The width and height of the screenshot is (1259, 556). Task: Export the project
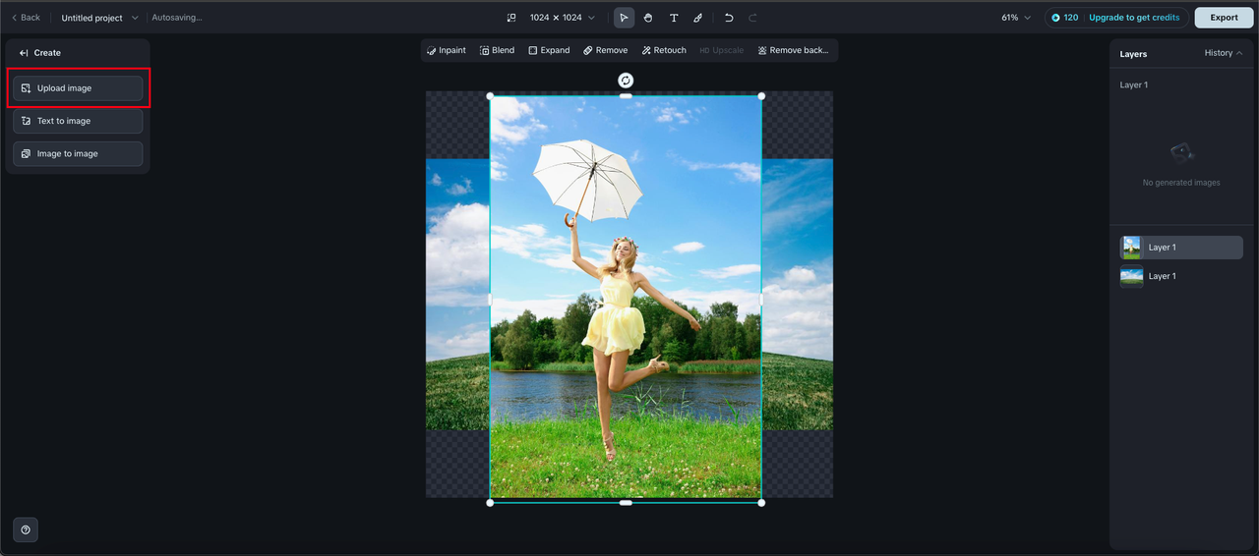[1224, 18]
